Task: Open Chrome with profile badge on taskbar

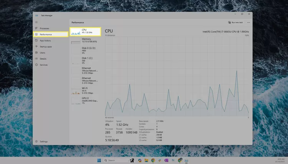Action: [x=180, y=160]
